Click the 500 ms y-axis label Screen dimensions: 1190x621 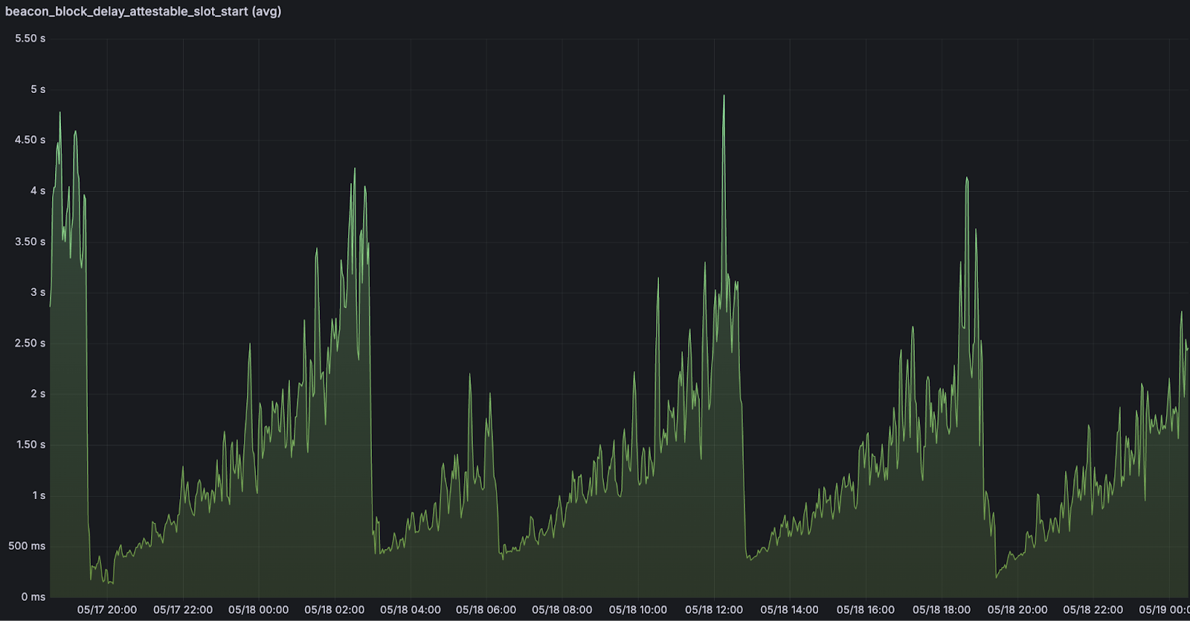point(27,546)
